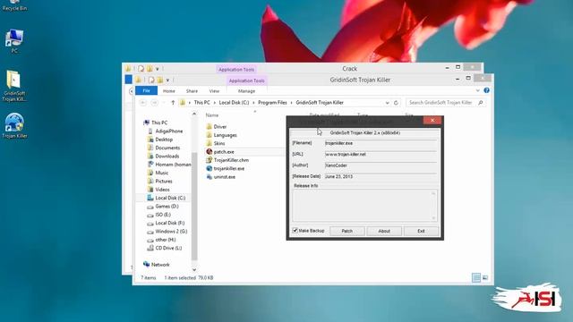
Task: Open the View ribbon tab
Action: [214, 91]
